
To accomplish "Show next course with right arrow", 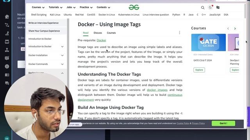I will click(235, 28).
